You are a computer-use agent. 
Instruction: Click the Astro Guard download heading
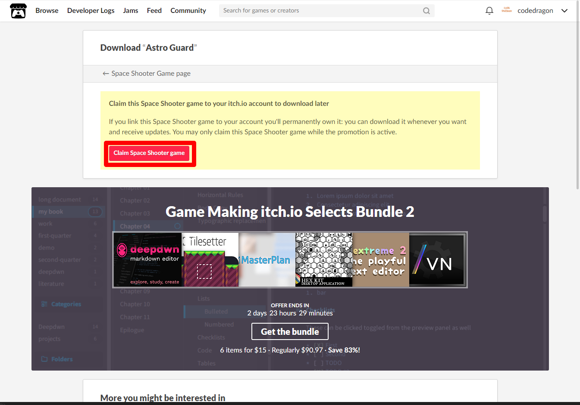tap(148, 48)
